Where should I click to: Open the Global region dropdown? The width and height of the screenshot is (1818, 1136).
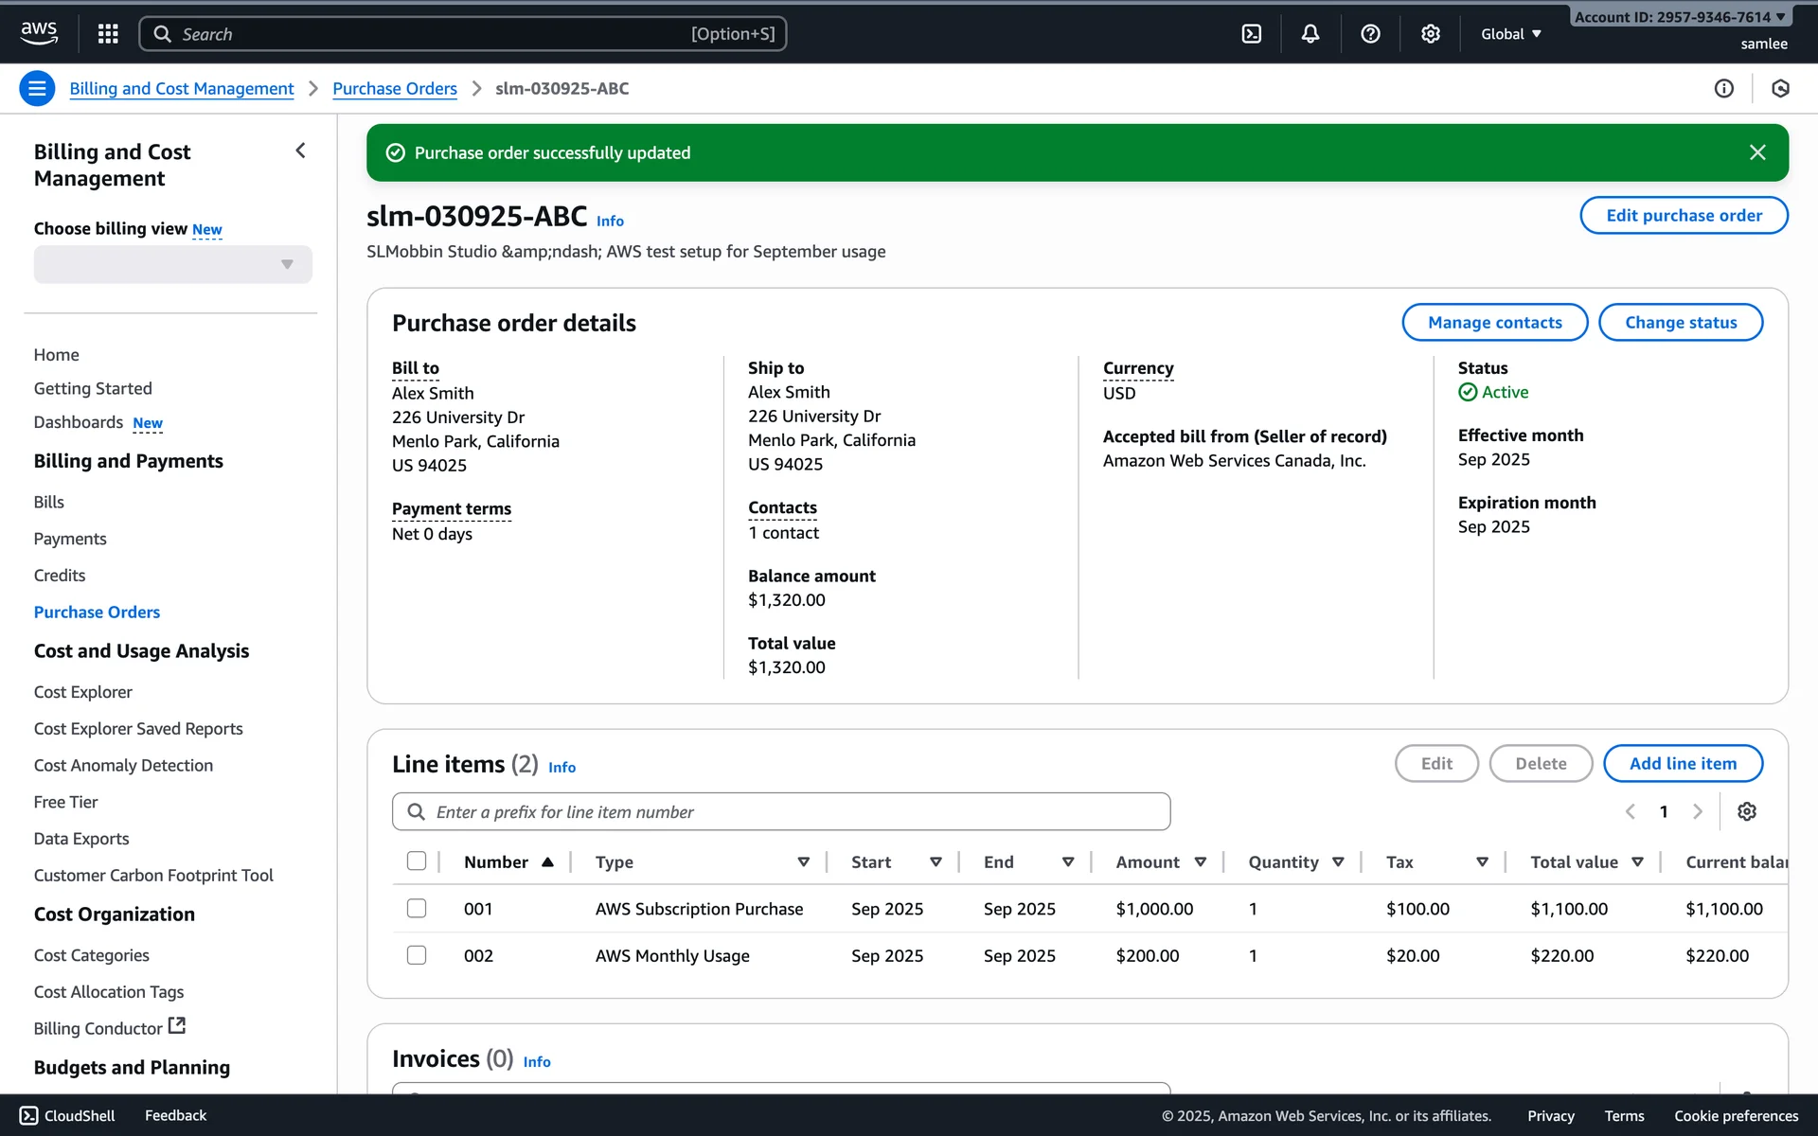[x=1510, y=34]
